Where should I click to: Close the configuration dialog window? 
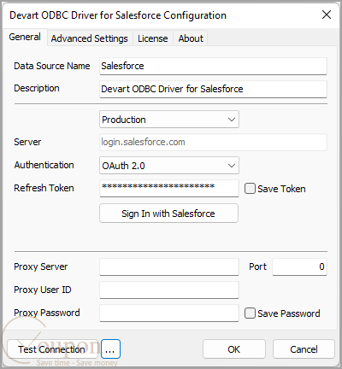[327, 15]
